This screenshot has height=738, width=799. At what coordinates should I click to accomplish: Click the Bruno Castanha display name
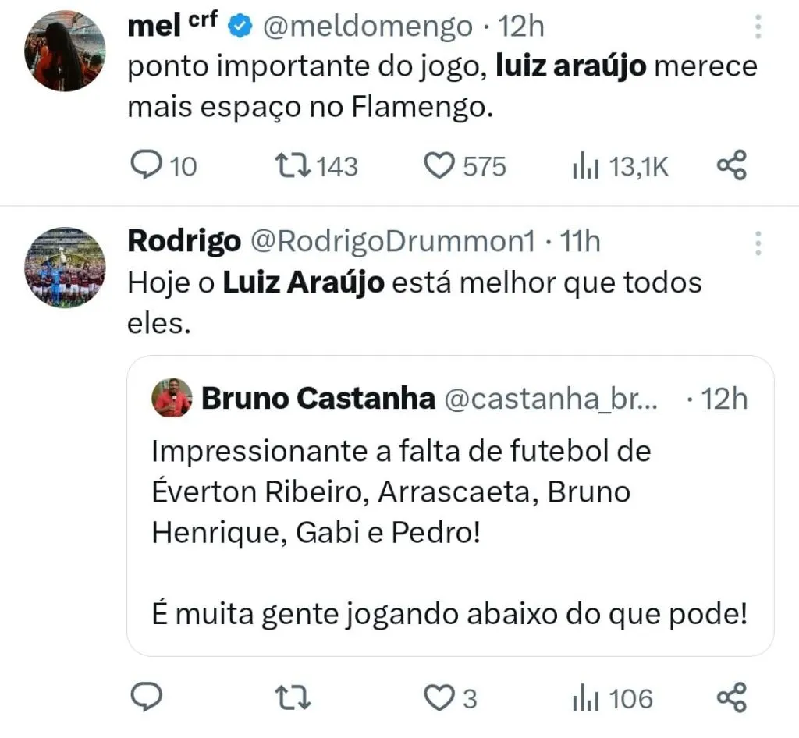tap(318, 399)
